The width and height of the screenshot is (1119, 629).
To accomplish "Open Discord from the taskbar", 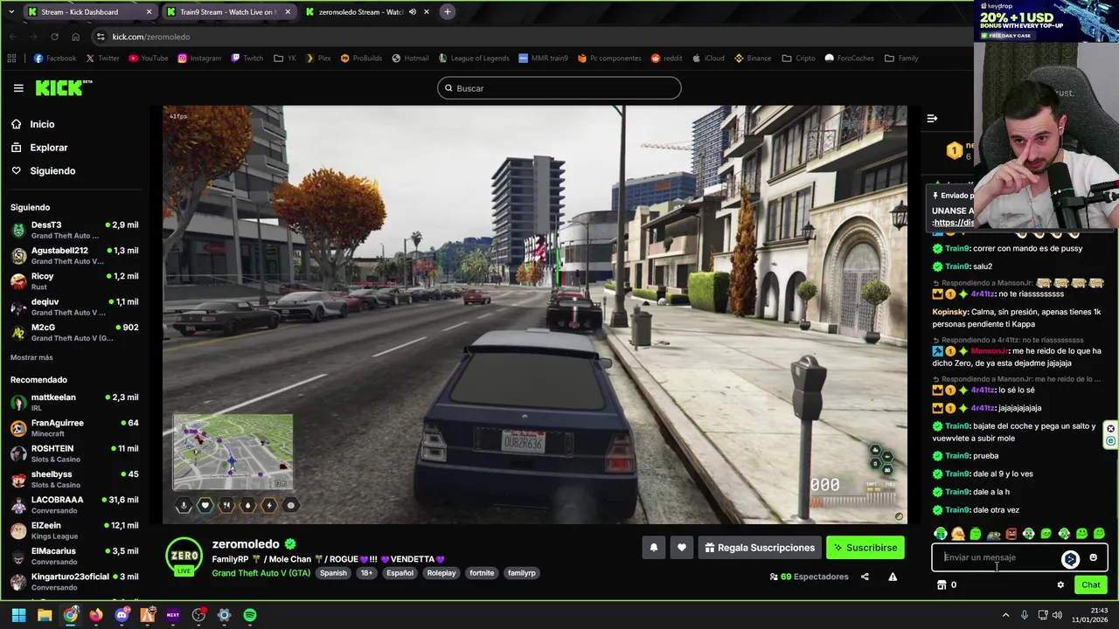I will click(x=122, y=615).
